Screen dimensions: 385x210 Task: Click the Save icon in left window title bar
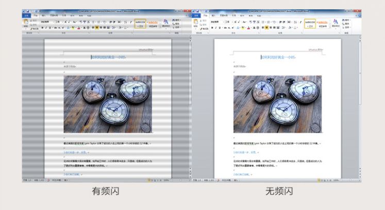pos(27,11)
